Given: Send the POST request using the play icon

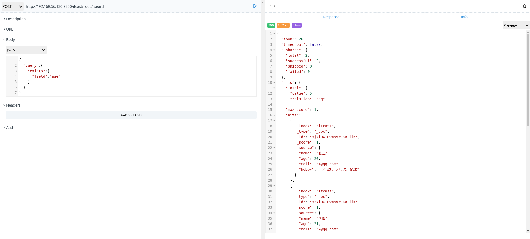Looking at the screenshot, I should [255, 6].
